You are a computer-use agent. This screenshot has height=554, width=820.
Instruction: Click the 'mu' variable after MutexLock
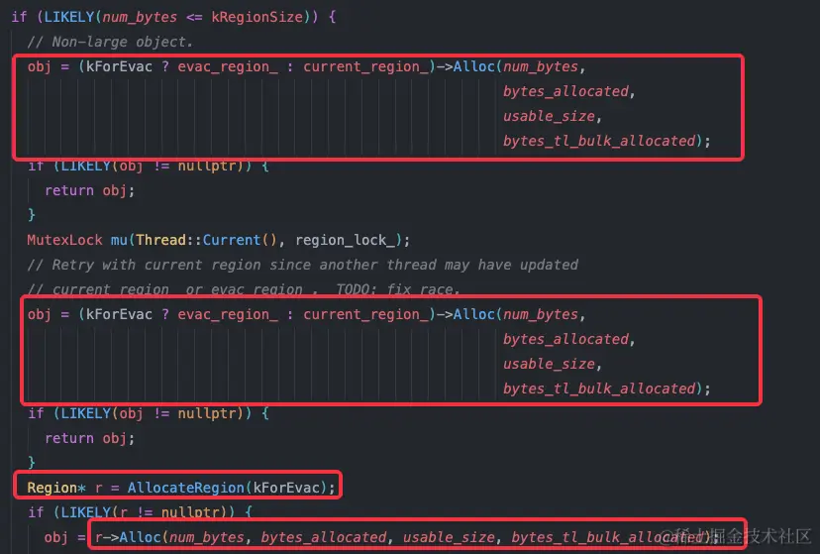(x=119, y=240)
